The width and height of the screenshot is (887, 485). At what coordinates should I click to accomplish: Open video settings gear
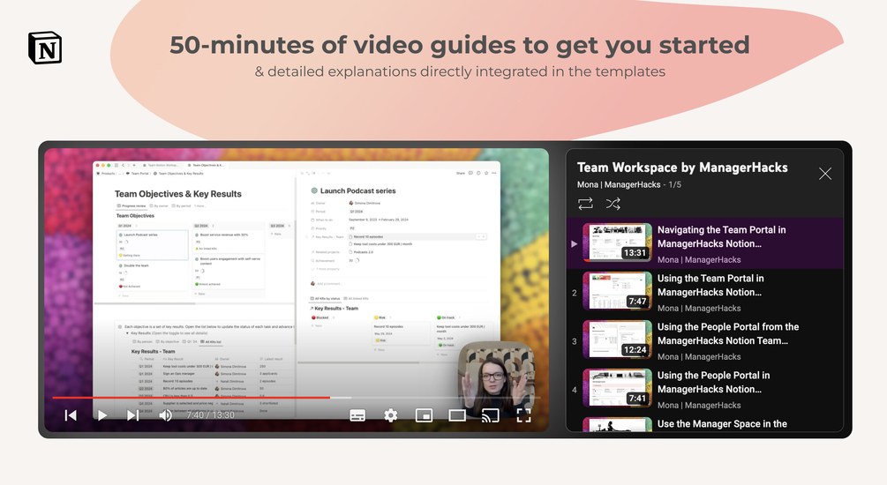click(390, 416)
